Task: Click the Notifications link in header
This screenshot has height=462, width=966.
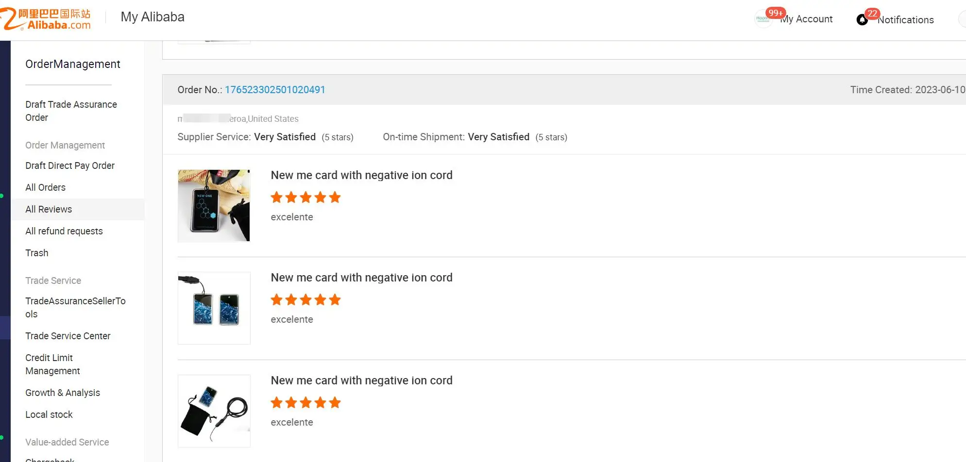Action: click(905, 20)
